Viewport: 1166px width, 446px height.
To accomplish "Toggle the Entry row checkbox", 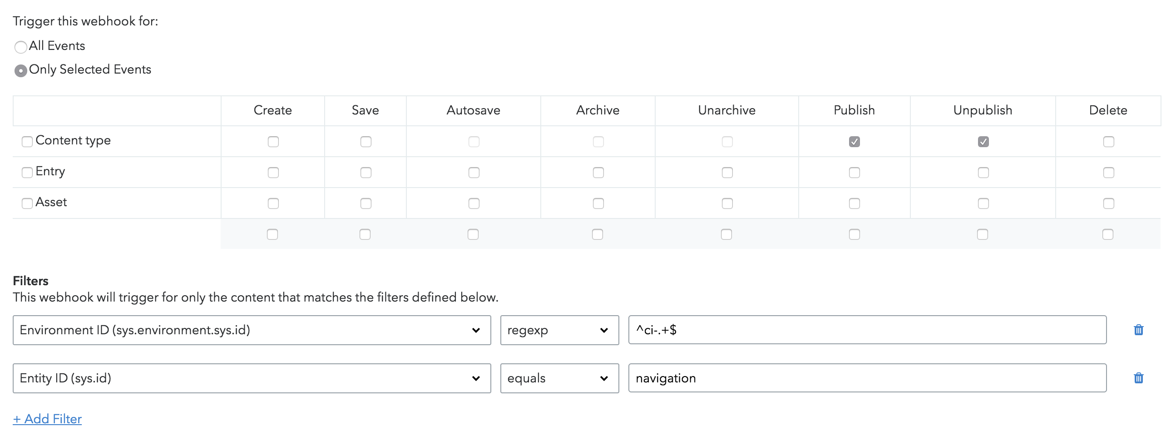I will coord(27,173).
